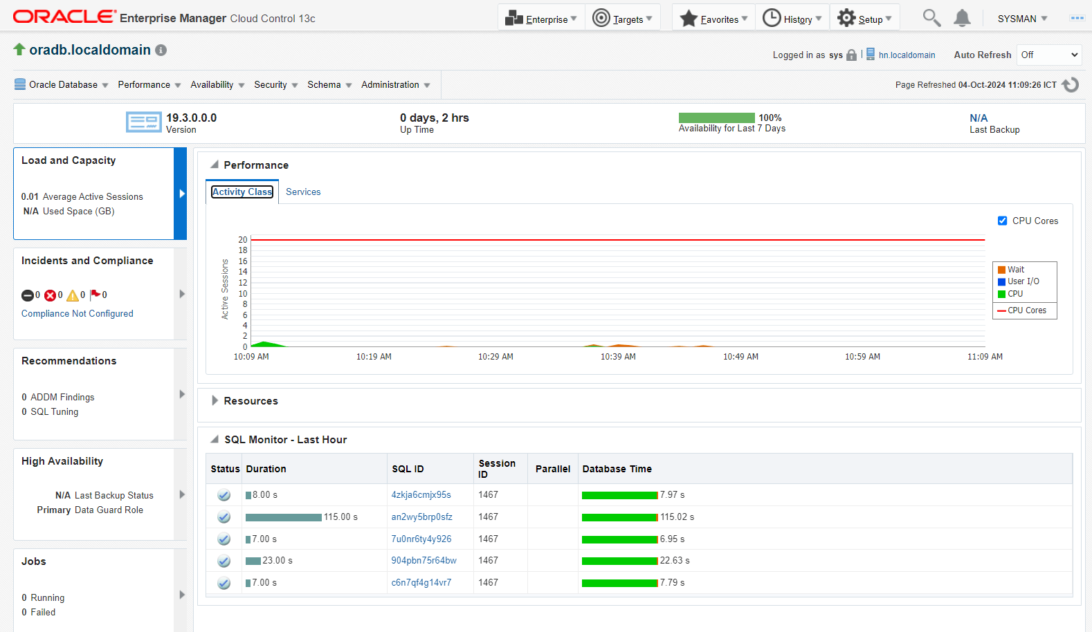
Task: Click the fatal incidents black icon
Action: [27, 296]
